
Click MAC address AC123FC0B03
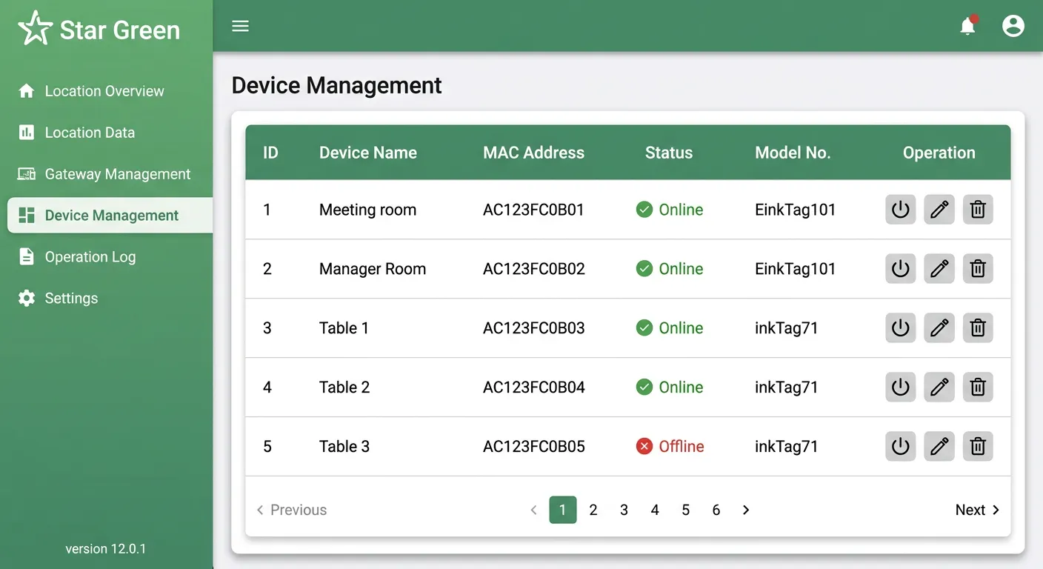(x=534, y=327)
